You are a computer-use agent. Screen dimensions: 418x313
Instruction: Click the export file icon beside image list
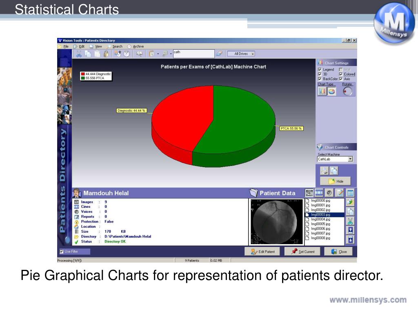pyautogui.click(x=350, y=202)
